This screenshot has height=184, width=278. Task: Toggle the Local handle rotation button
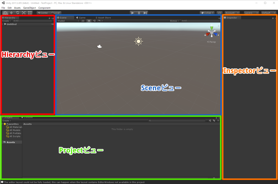tap(55, 13)
